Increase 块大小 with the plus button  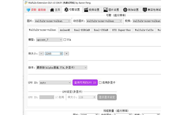coord(66,54)
